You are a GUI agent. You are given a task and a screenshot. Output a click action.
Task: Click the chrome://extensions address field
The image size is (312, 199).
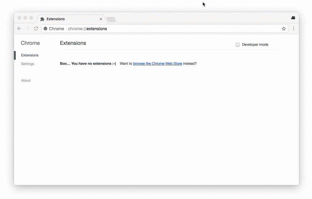click(173, 29)
